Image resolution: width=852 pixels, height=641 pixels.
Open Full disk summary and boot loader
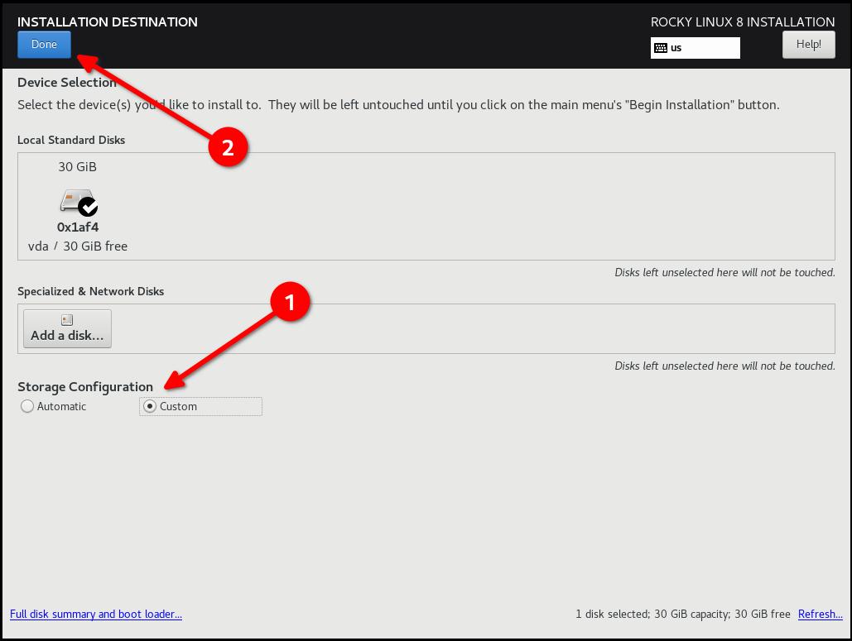click(96, 614)
